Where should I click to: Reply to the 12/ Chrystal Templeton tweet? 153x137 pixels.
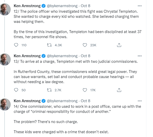click(16, 45)
